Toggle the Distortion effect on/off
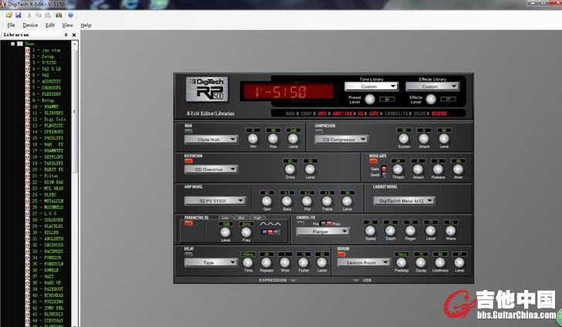Screen dimensions: 562x327 click(188, 160)
